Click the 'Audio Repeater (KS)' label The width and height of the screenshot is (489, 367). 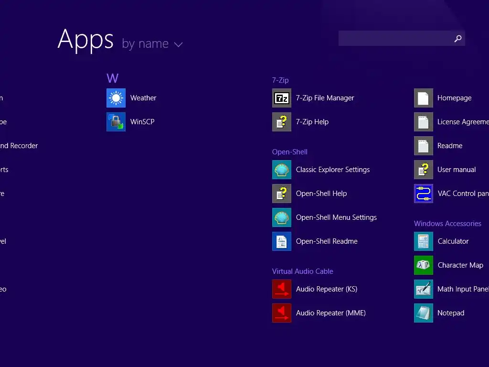tap(327, 289)
